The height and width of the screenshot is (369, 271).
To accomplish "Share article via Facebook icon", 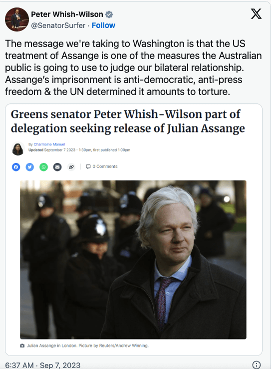I will [16, 167].
